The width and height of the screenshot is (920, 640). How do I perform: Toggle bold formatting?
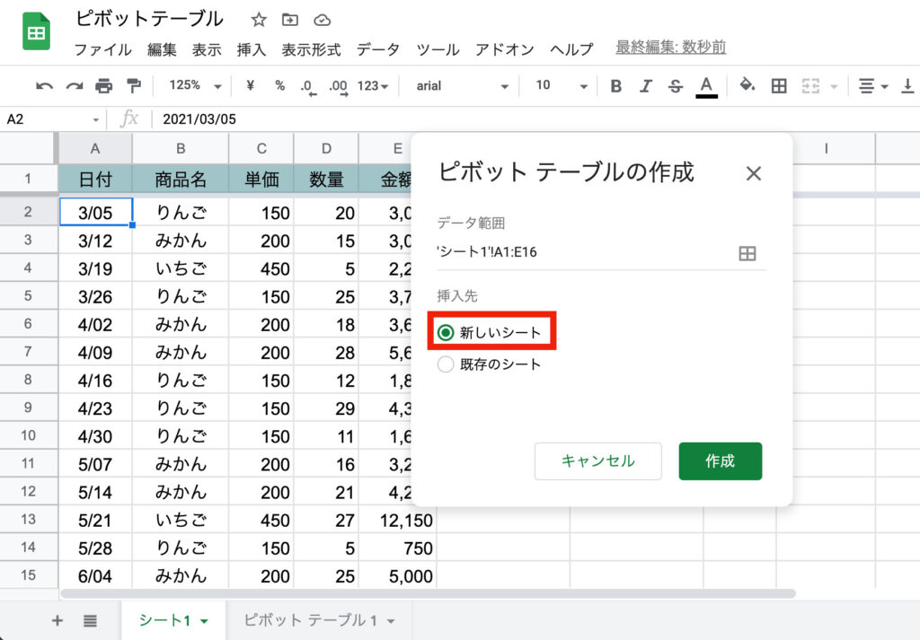[615, 86]
